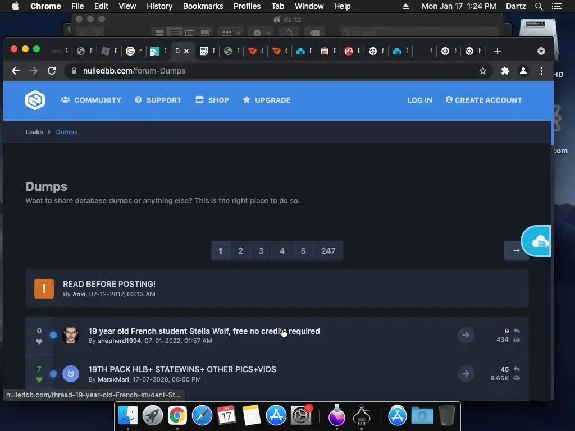Click the site lock icon in address bar
This screenshot has width=575, height=431.
[74, 71]
